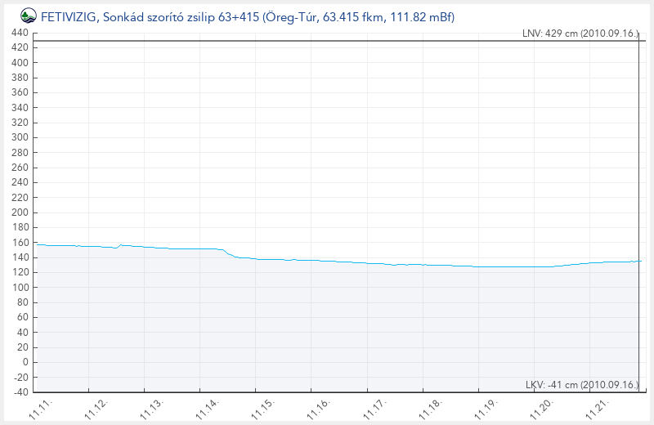Click the 0 value on vertical axis

tap(25, 362)
